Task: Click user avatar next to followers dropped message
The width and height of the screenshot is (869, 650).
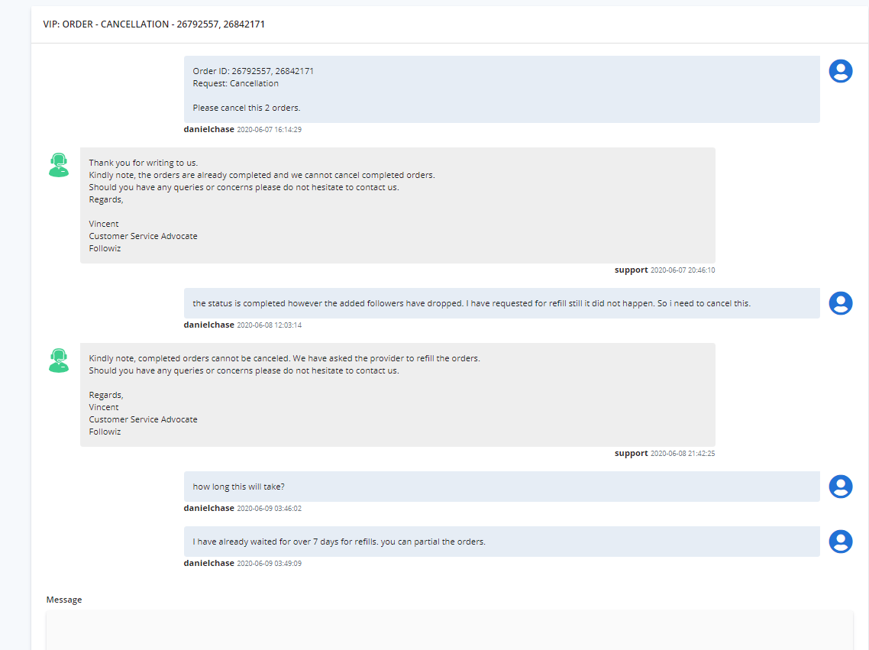Action: pyautogui.click(x=840, y=303)
